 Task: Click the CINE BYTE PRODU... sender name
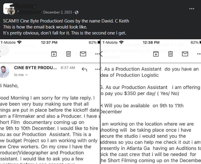[x=35, y=68]
